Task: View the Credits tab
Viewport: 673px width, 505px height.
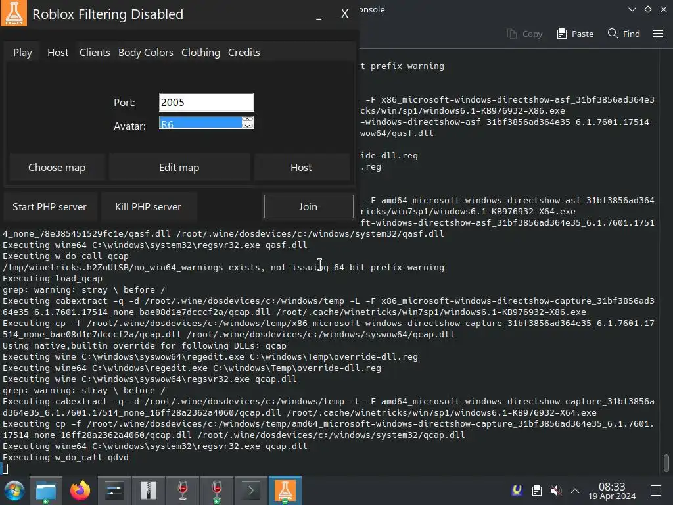Action: click(244, 53)
